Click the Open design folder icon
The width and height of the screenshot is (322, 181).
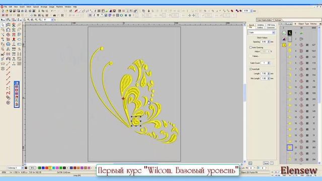tap(7, 11)
